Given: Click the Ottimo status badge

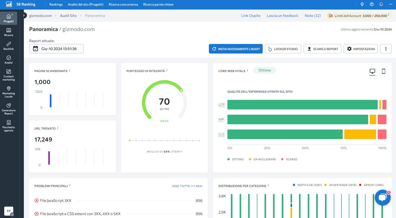Looking at the screenshot, I should [265, 70].
